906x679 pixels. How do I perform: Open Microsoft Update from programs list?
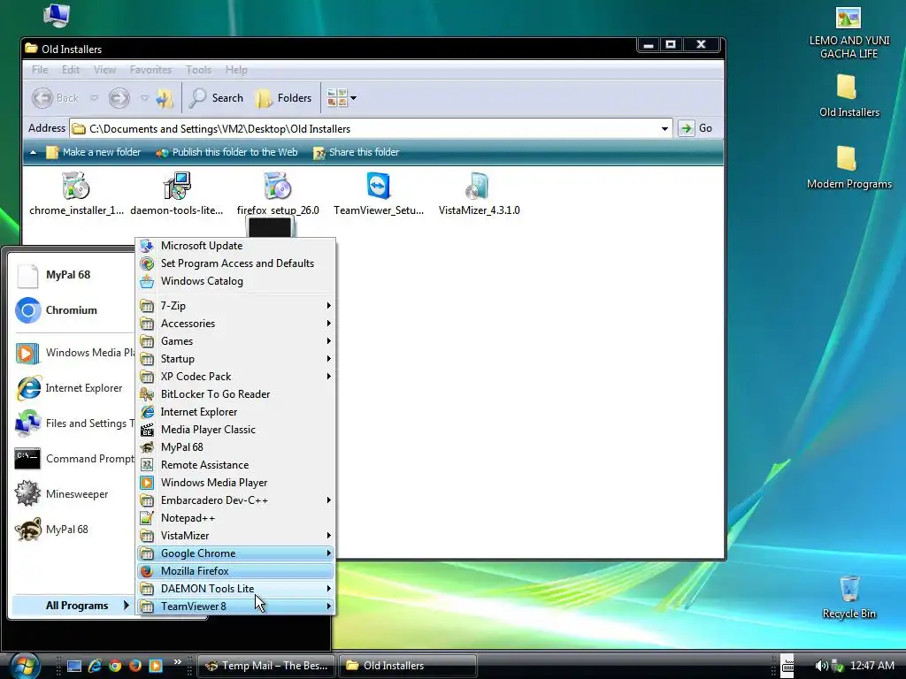[235, 246]
